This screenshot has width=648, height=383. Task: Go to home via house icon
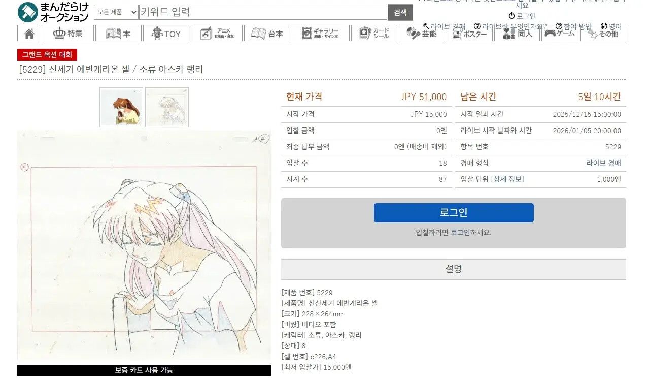(x=29, y=33)
